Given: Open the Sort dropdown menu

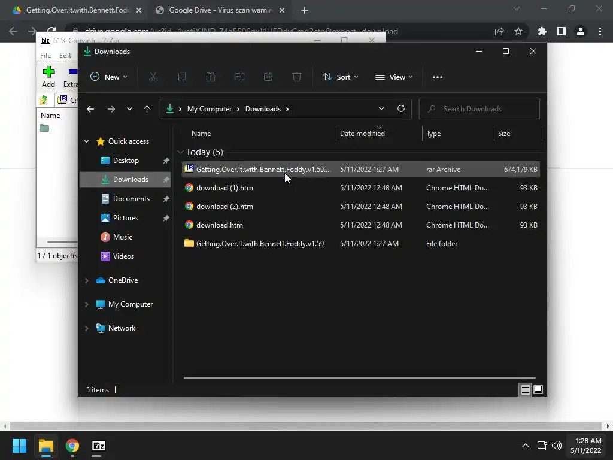Looking at the screenshot, I should 340,77.
